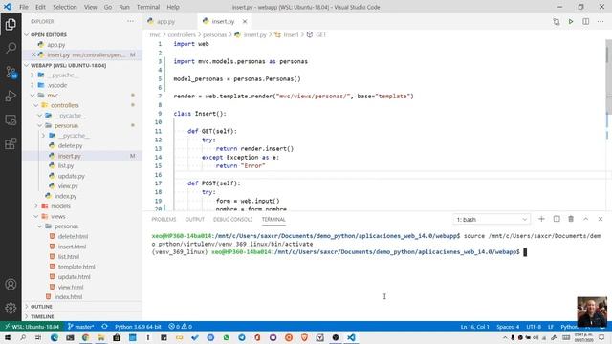Kill the terminal with trash icon
Viewport: 612px width, 344px height.
pos(571,219)
